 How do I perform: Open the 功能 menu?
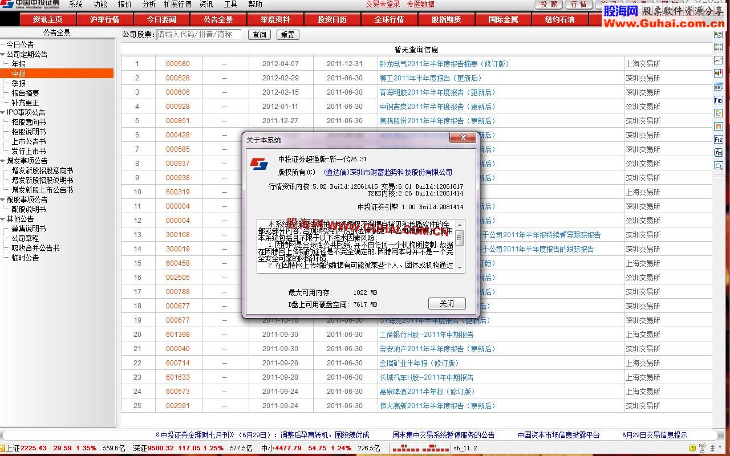click(100, 4)
